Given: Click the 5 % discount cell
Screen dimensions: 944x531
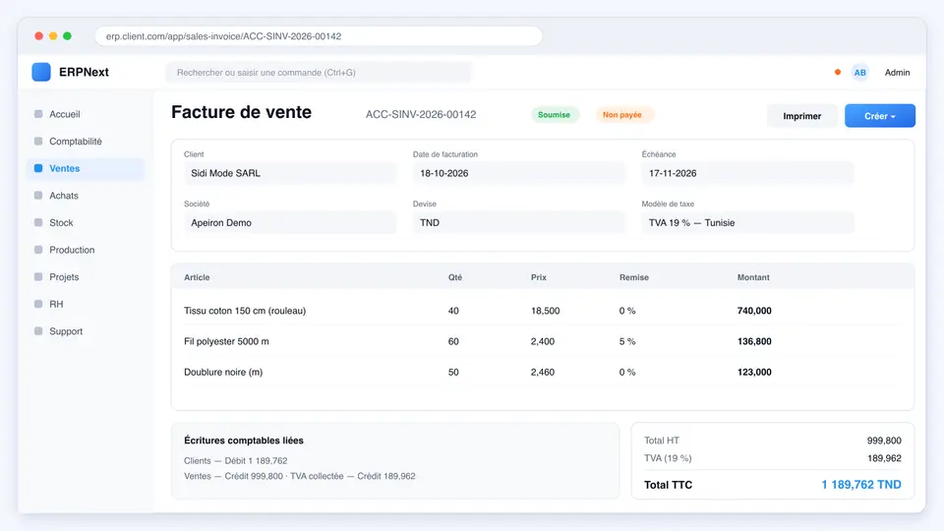Looking at the screenshot, I should (x=627, y=341).
